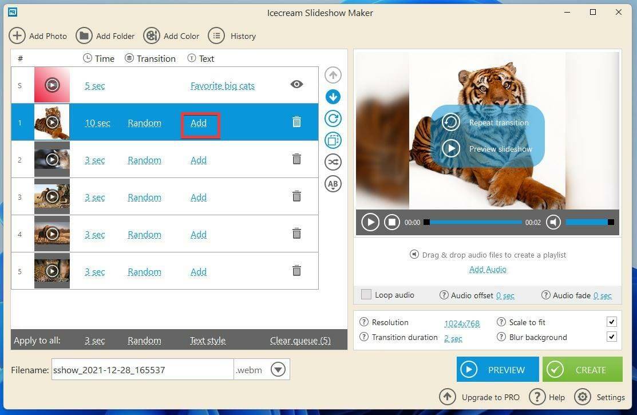This screenshot has height=415, width=637.
Task: Add text to slide 1
Action: coord(199,122)
